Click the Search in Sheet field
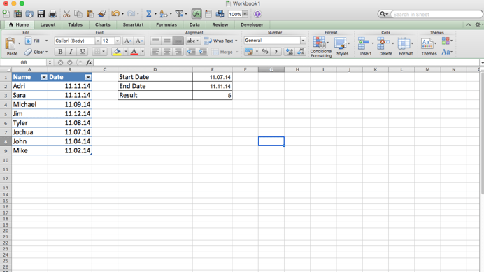Viewport: 484px width, 272px height. point(436,14)
